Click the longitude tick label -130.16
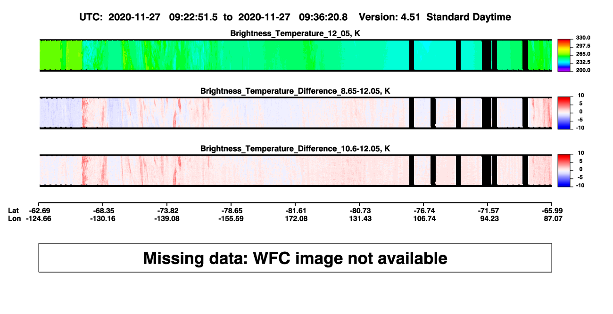The height and width of the screenshot is (314, 613). click(103, 218)
